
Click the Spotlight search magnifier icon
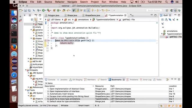point(166,2)
